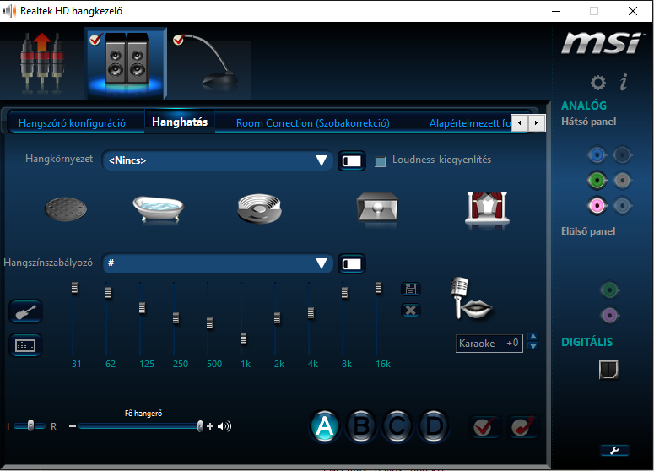The width and height of the screenshot is (654, 471).
Task: Click the karaoke microphone and lips icon
Action: (471, 299)
